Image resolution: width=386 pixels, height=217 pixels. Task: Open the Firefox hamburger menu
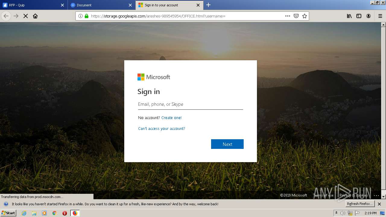380,16
